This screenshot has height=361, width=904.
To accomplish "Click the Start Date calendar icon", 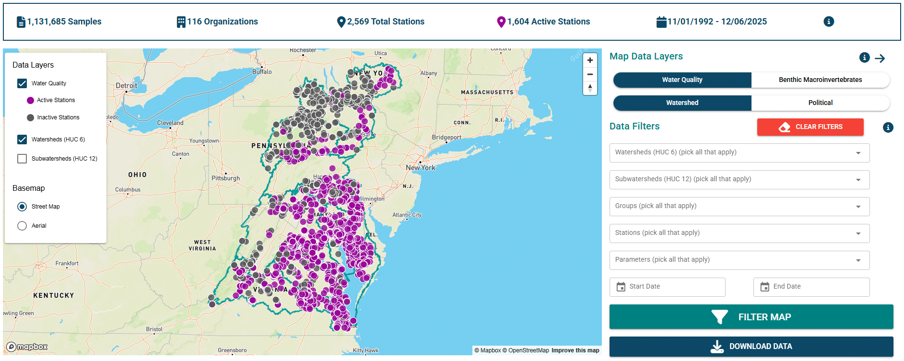I will pos(621,287).
